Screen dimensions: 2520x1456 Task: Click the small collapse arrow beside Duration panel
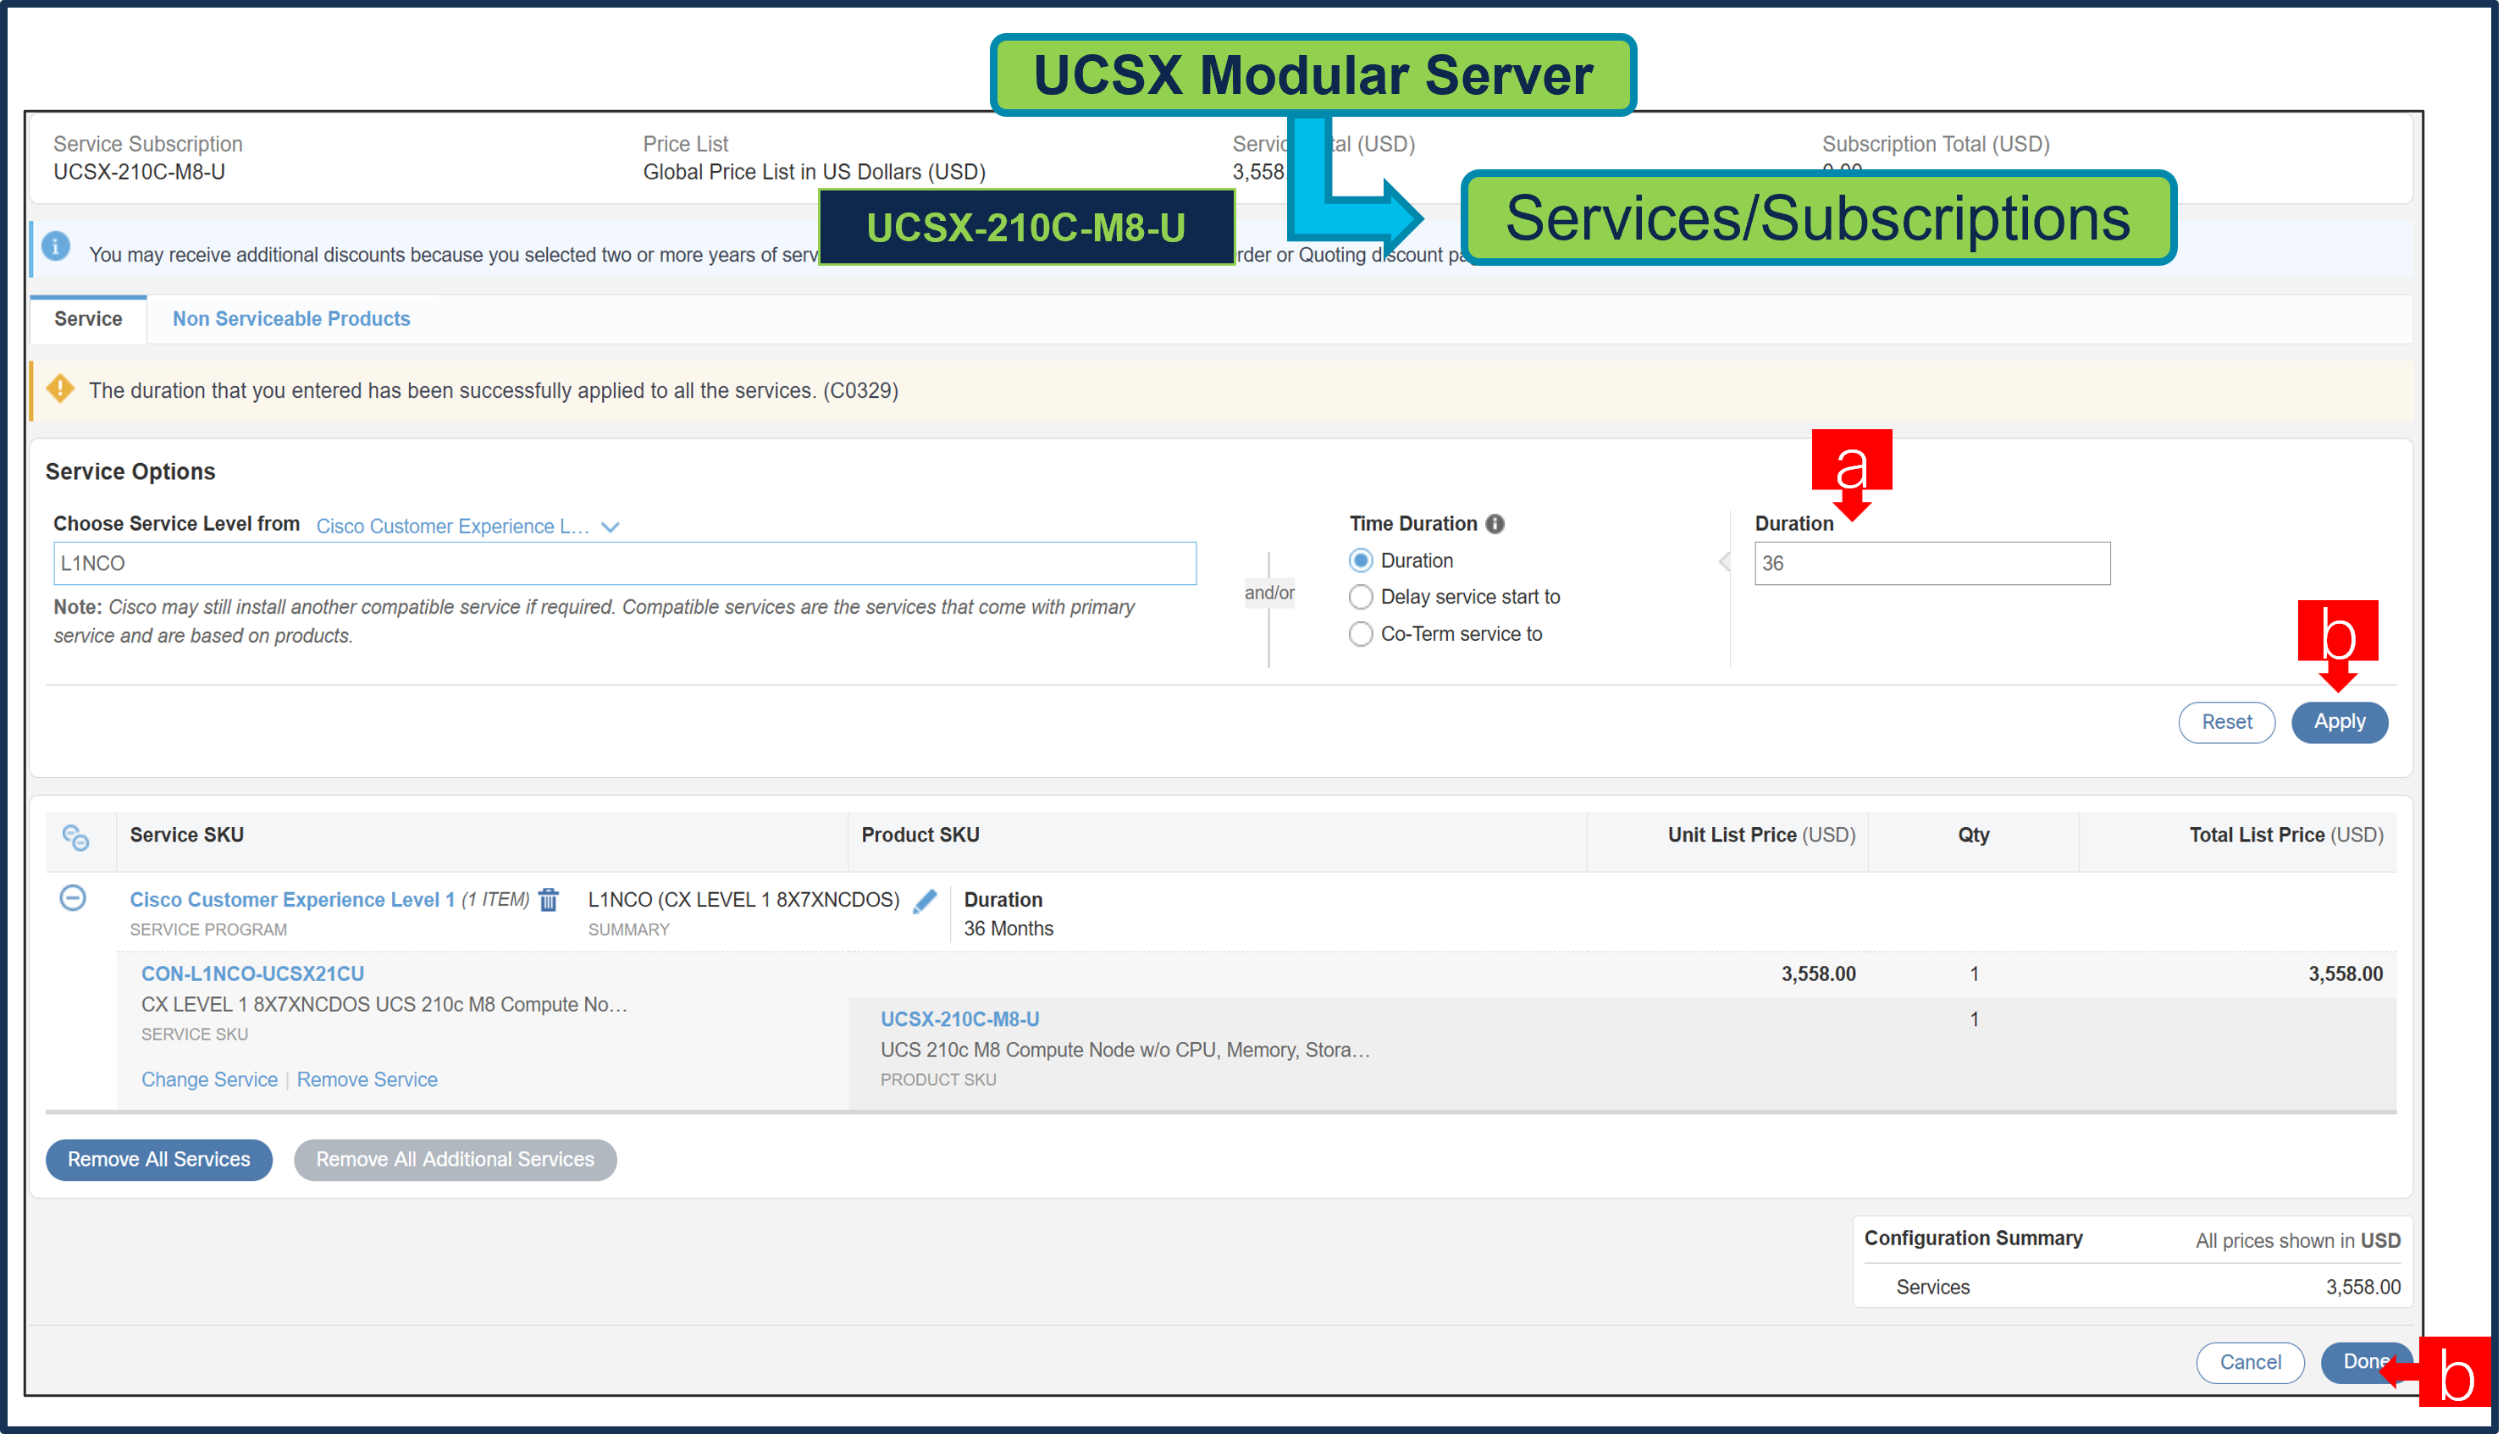point(1741,567)
